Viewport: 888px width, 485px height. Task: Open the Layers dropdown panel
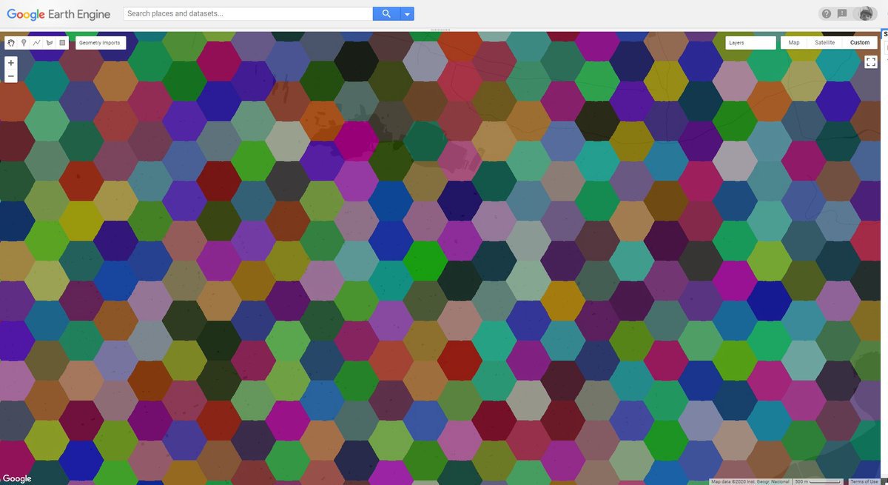[750, 43]
